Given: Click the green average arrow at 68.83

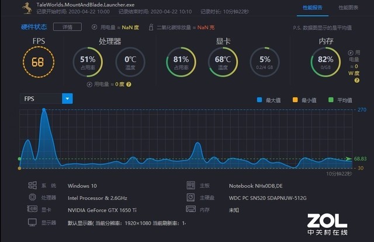Looking at the screenshot, I should 349,159.
